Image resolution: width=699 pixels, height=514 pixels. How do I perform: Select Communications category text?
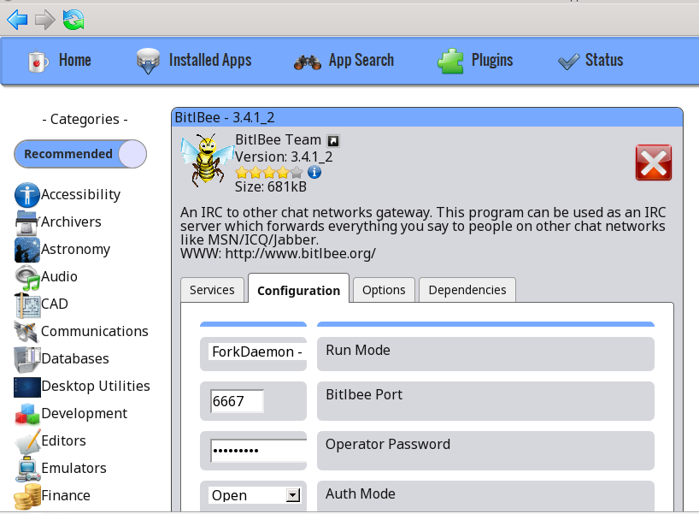(95, 331)
